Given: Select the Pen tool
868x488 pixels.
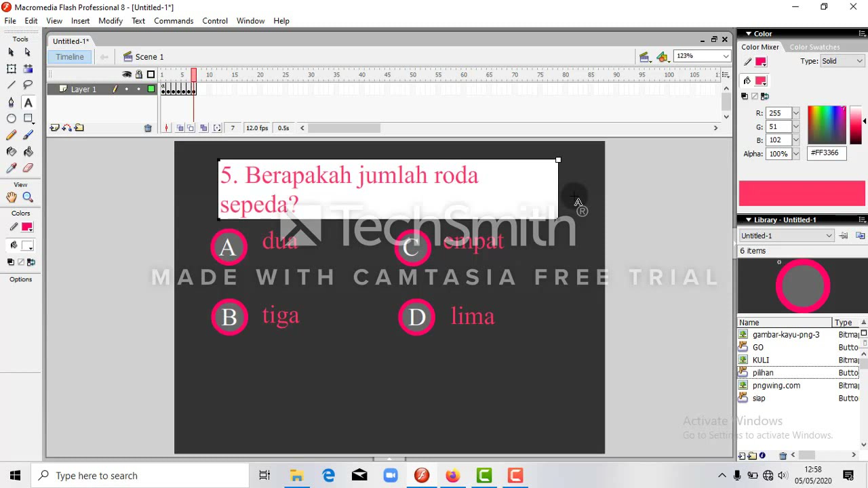Looking at the screenshot, I should (x=12, y=102).
